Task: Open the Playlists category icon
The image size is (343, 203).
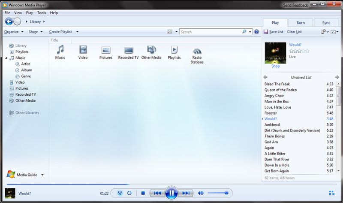Action: pos(174,50)
